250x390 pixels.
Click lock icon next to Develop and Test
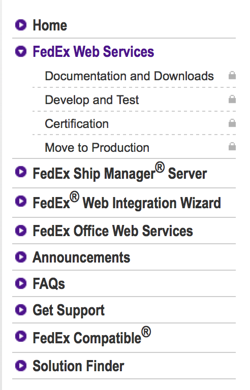coord(232,99)
